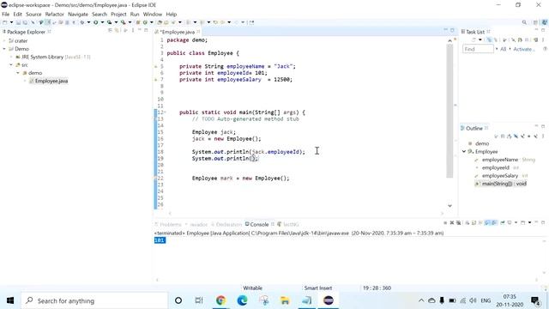Click the Save All toolbar icon
This screenshot has width=549, height=309.
coord(25,22)
